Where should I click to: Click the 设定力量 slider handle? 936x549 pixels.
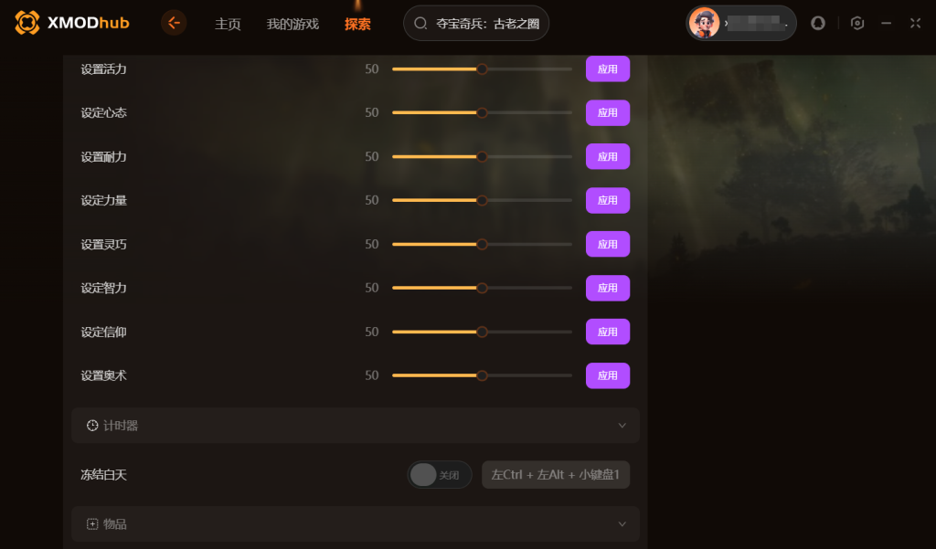pos(482,200)
